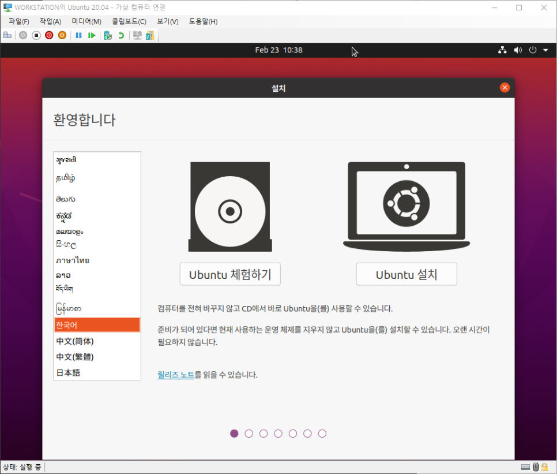Select తెలుగు in the language list
The height and width of the screenshot is (474, 557).
point(97,199)
